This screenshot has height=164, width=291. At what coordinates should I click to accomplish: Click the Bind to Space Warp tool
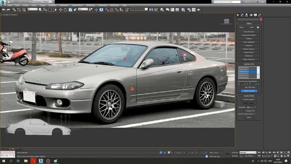(x=24, y=10)
